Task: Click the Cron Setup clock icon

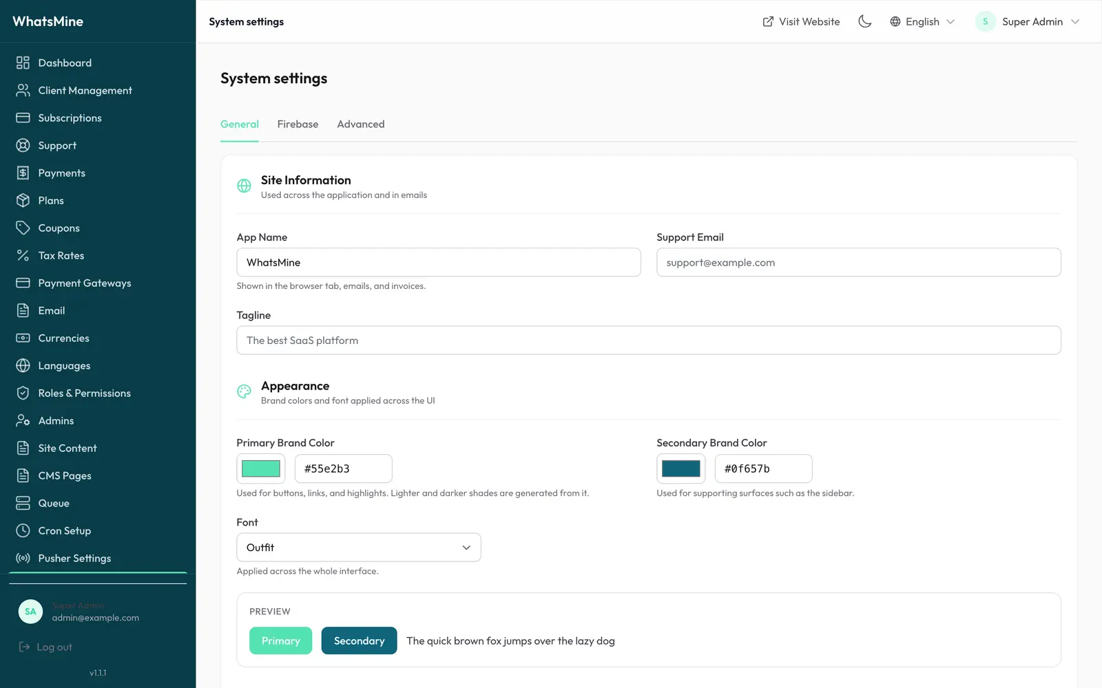Action: point(23,530)
